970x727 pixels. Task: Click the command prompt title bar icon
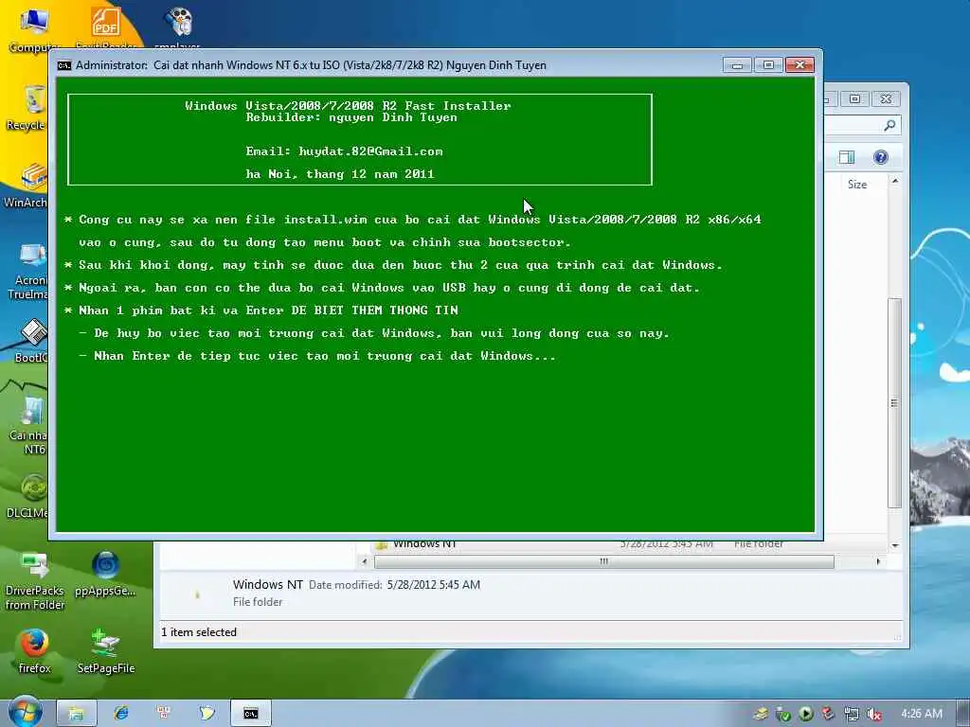point(64,65)
